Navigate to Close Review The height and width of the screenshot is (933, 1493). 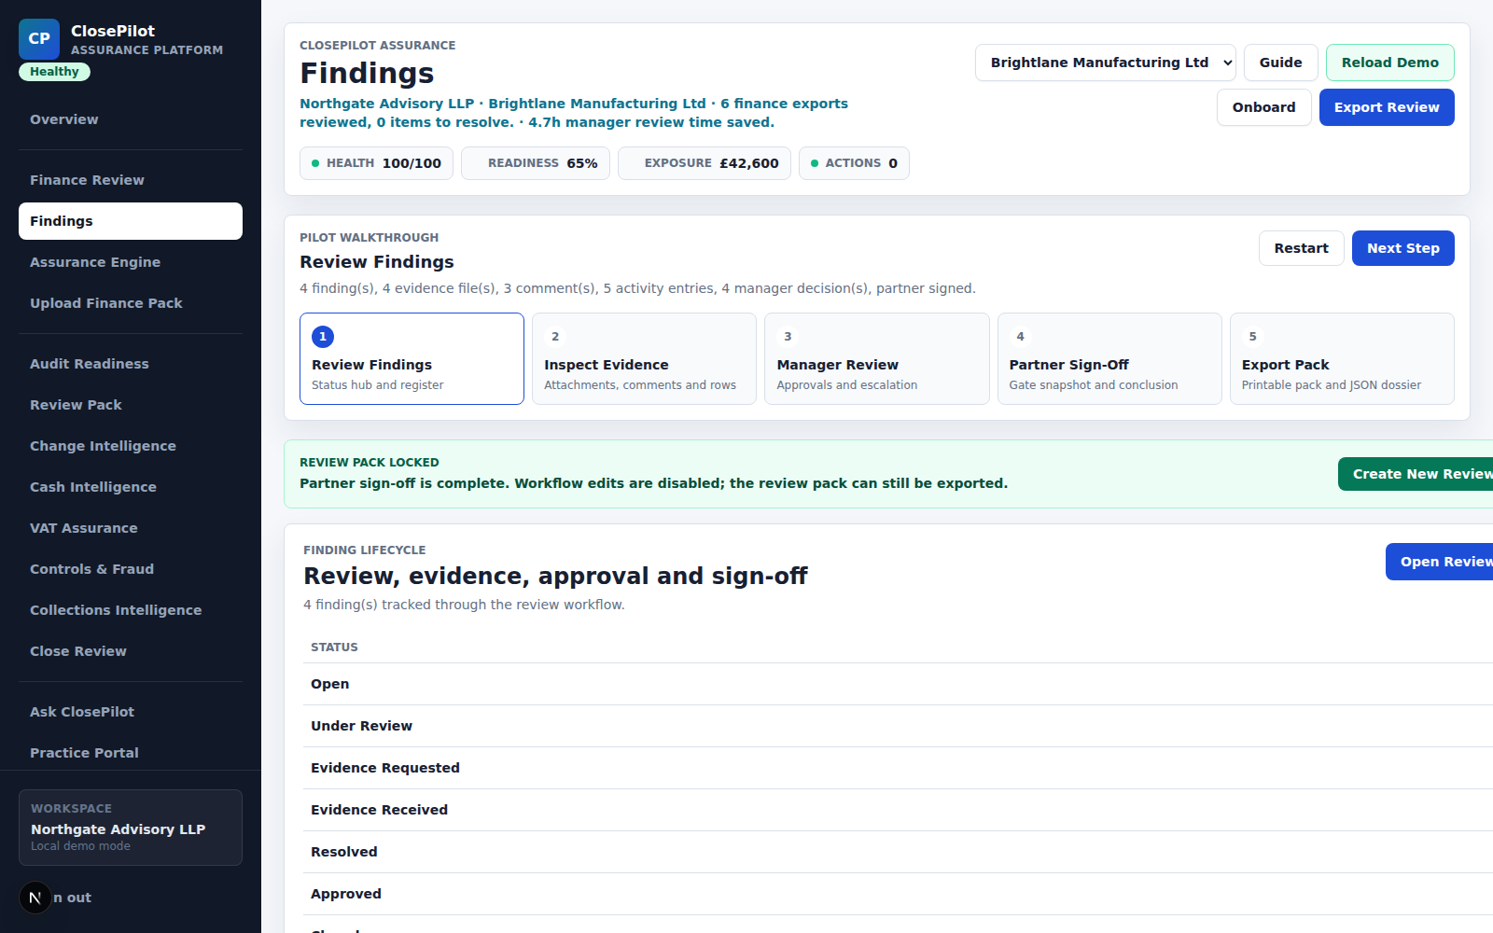click(x=131, y=651)
